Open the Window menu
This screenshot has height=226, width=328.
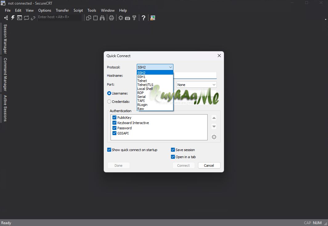click(x=108, y=10)
